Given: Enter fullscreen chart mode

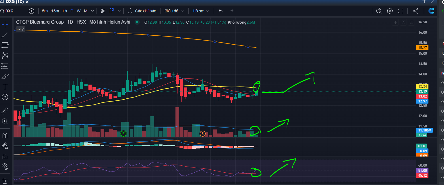Looking at the screenshot, I should 401,11.
